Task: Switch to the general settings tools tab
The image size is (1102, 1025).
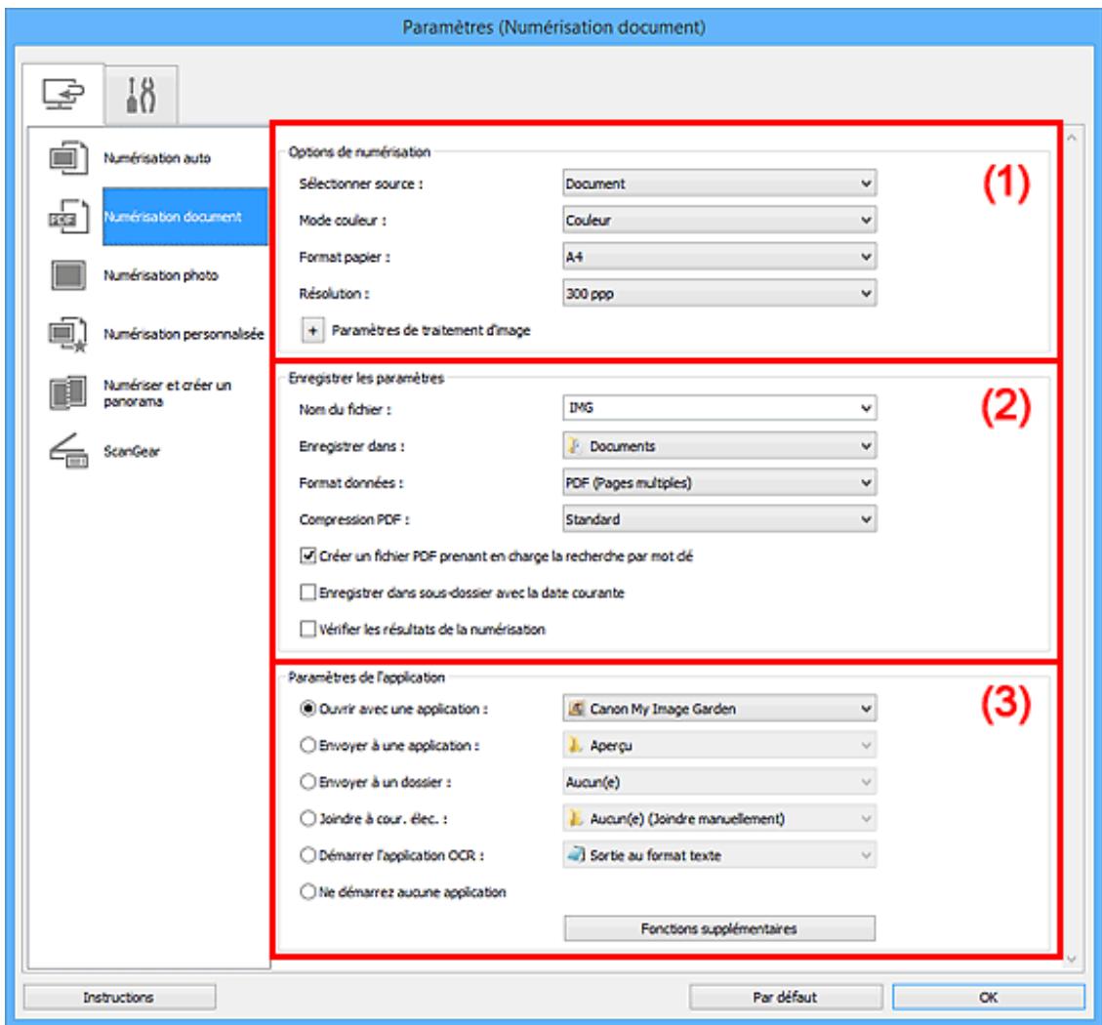Action: click(x=142, y=95)
